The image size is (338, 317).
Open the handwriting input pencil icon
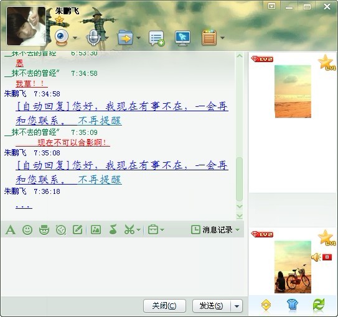point(78,229)
